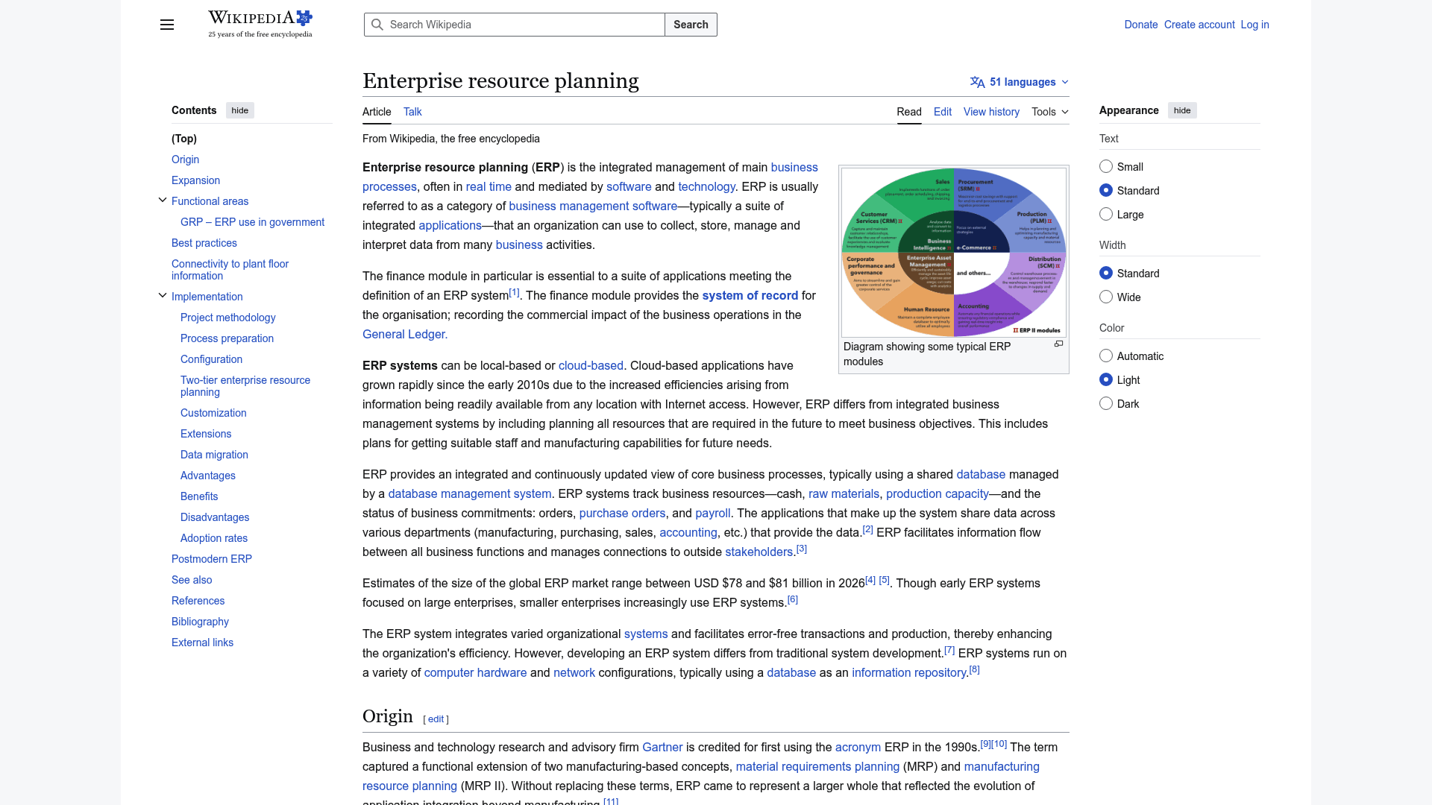
Task: Go to Advantages in Contents
Action: pyautogui.click(x=208, y=476)
